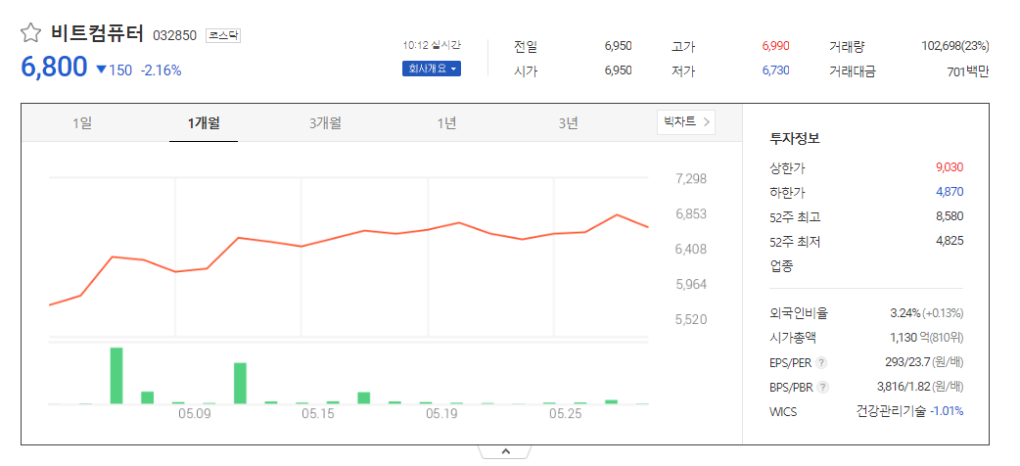Click the 10:12 실시간 timestamp
The height and width of the screenshot is (466, 1020).
coord(432,46)
